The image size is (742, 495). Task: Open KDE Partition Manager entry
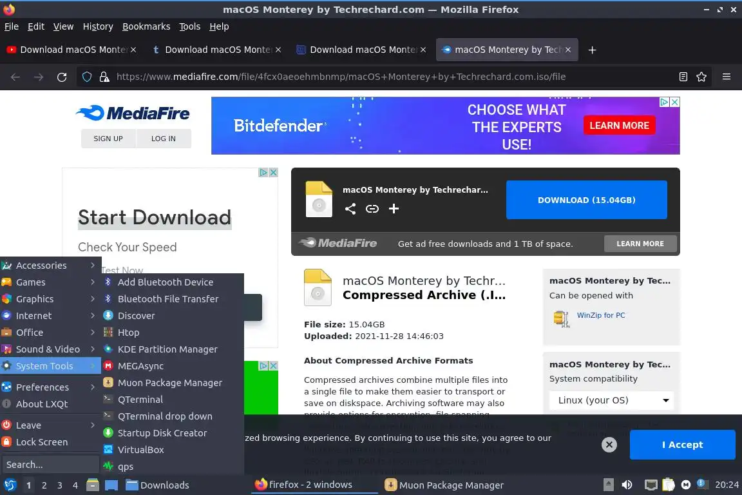[x=172, y=349]
